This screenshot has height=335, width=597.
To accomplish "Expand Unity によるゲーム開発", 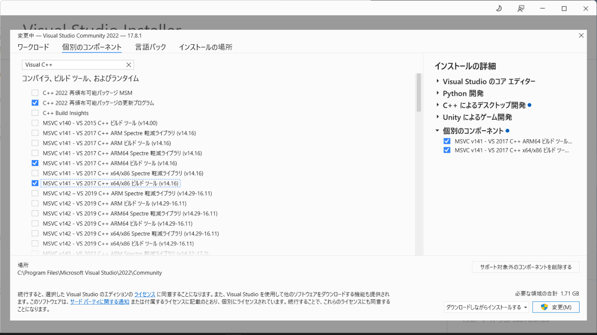I will 438,117.
